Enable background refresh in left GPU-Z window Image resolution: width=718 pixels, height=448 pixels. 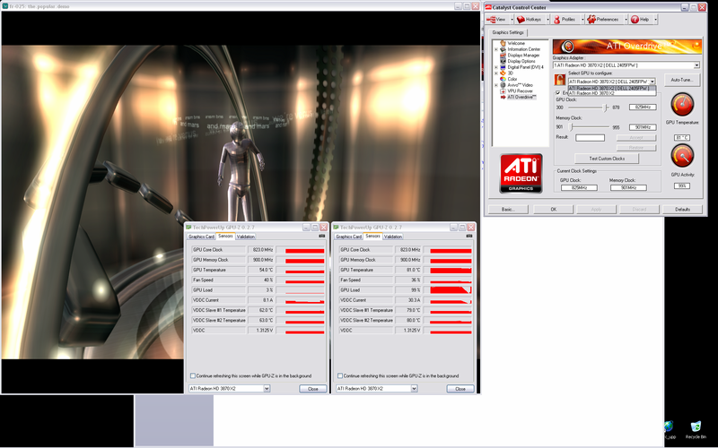pos(192,375)
